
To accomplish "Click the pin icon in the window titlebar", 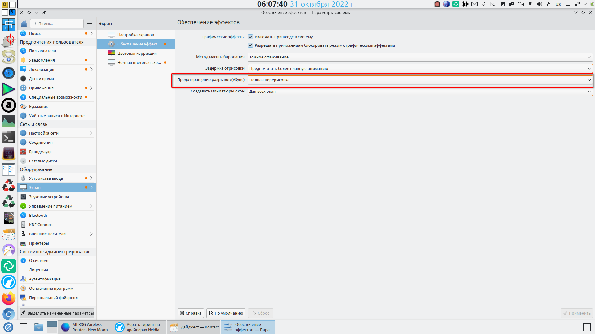I will click(44, 12).
